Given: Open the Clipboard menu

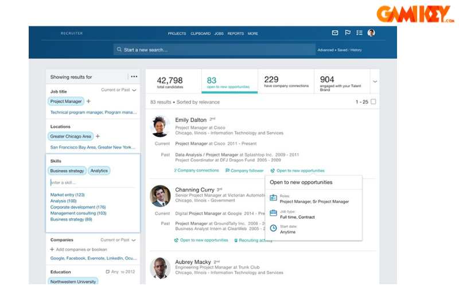Looking at the screenshot, I should pyautogui.click(x=200, y=33).
